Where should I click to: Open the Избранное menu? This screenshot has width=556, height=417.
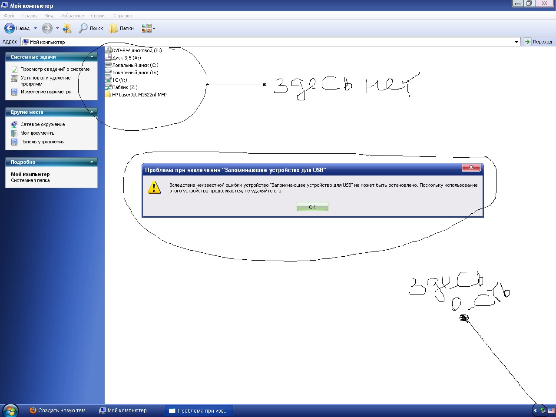point(72,16)
